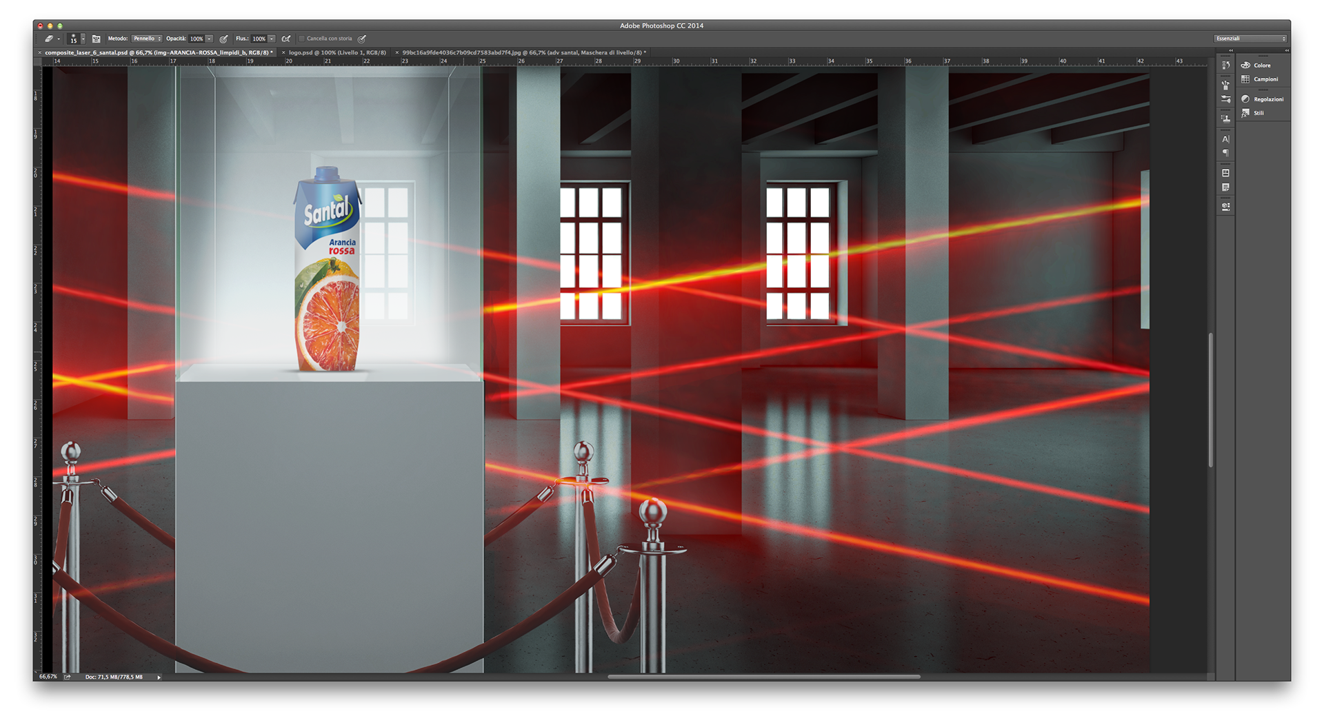Click the vertical canvas scrollbar
Viewport: 1324px width, 725px height.
(x=1210, y=400)
